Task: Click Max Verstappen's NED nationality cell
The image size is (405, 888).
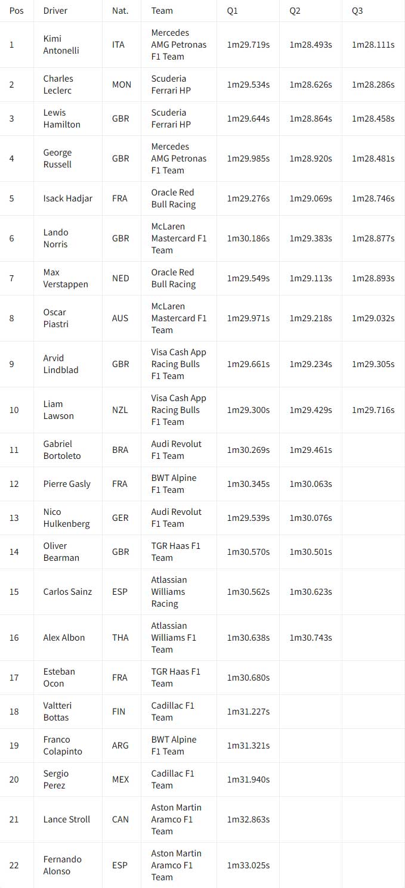Action: pos(120,278)
